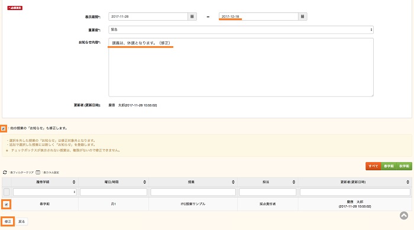Toggle the other classes notice checkbox
This screenshot has height=230, width=414.
(x=3, y=129)
